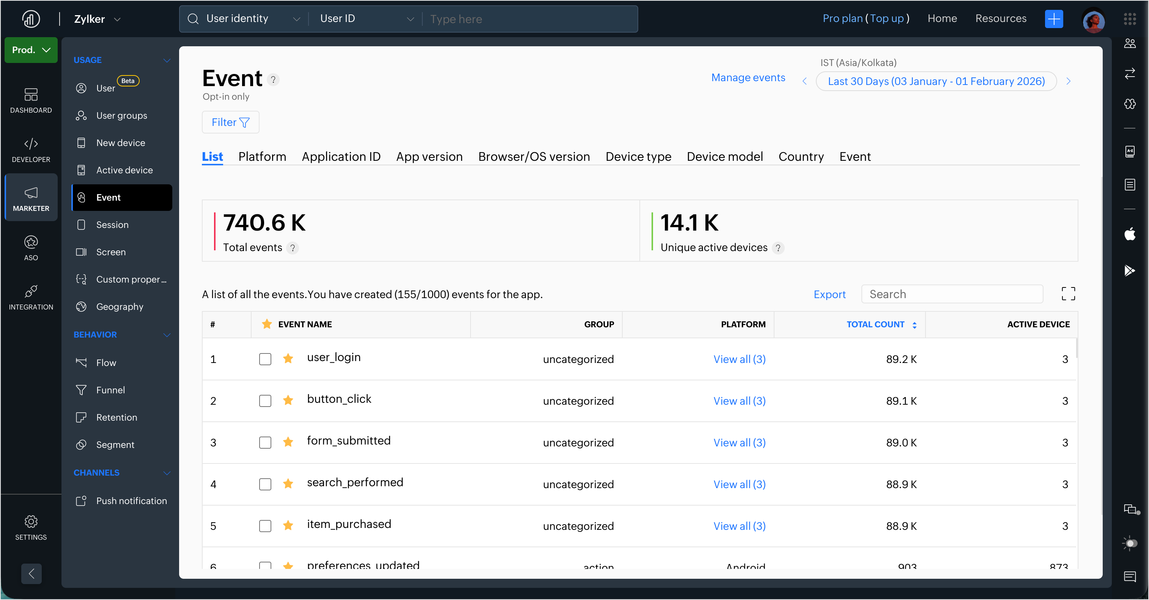Open the Prod. environment dropdown
1149x600 pixels.
pyautogui.click(x=31, y=50)
